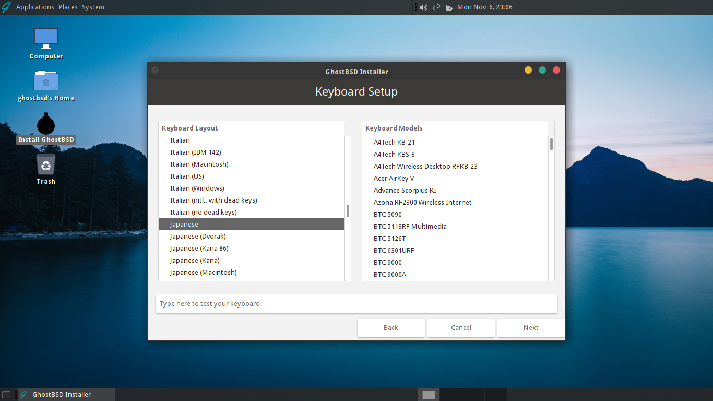Switch to the fourth workspace in pager
The image size is (713, 401).
tap(496, 395)
